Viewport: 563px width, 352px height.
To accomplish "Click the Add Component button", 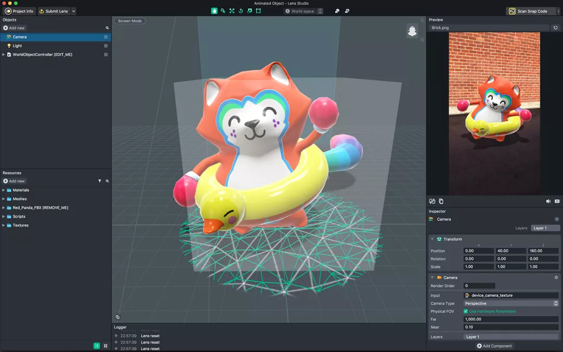I will [494, 346].
